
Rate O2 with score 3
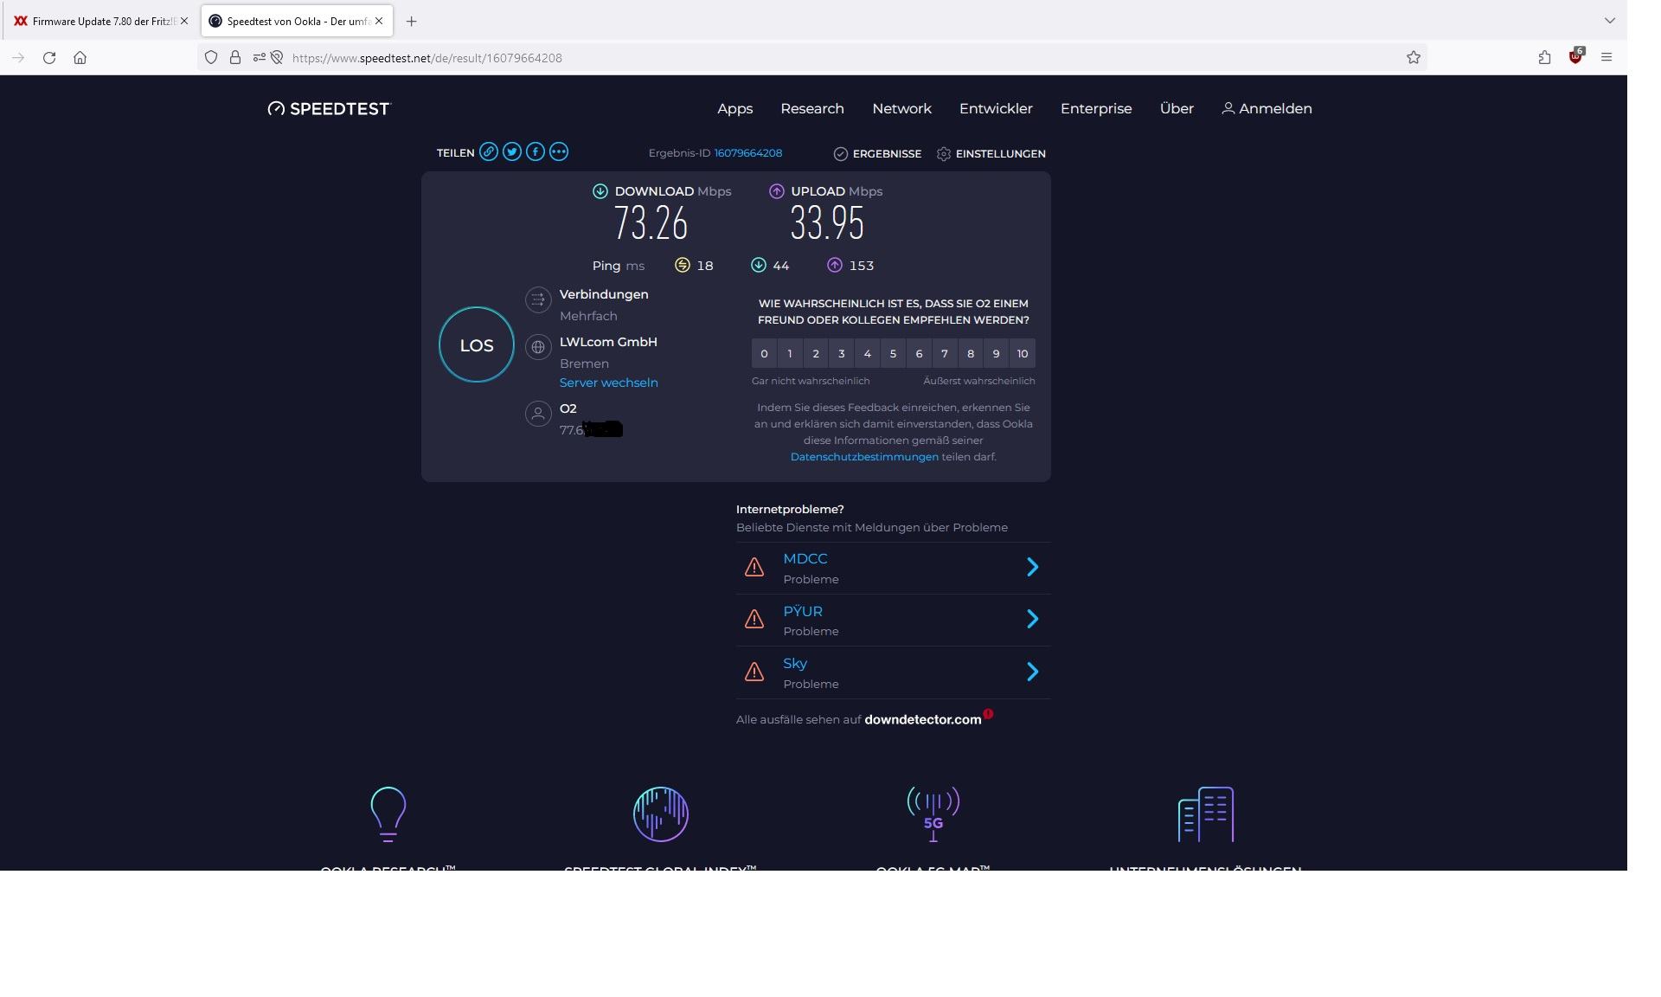pyautogui.click(x=842, y=353)
